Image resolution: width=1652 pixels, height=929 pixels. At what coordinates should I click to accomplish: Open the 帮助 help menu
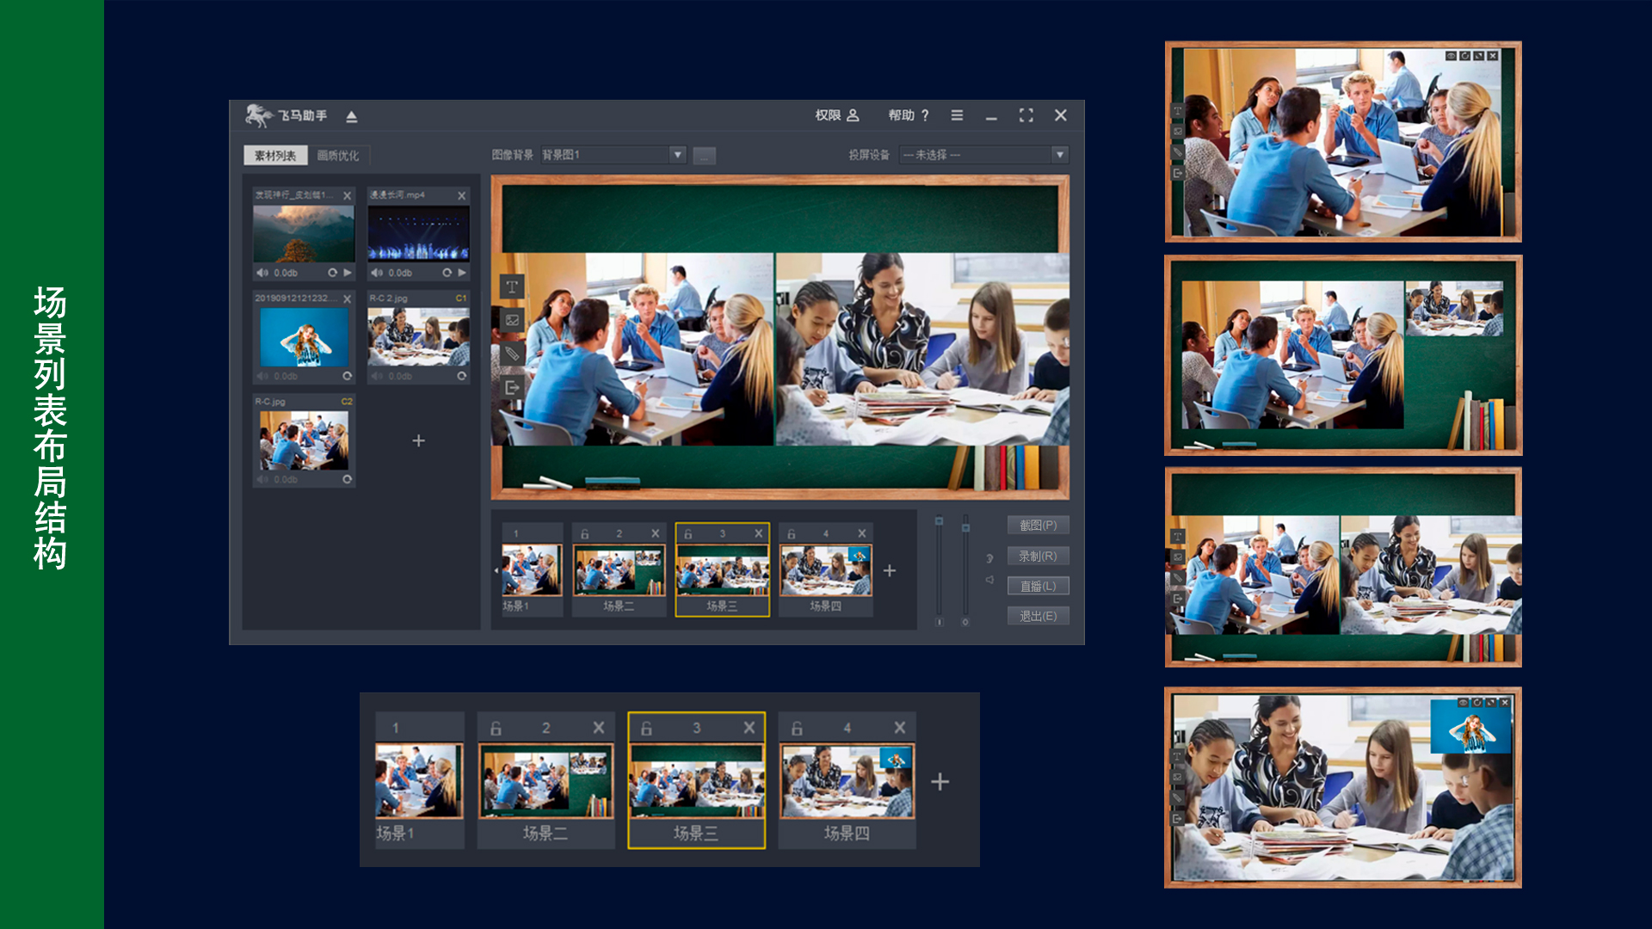909,115
